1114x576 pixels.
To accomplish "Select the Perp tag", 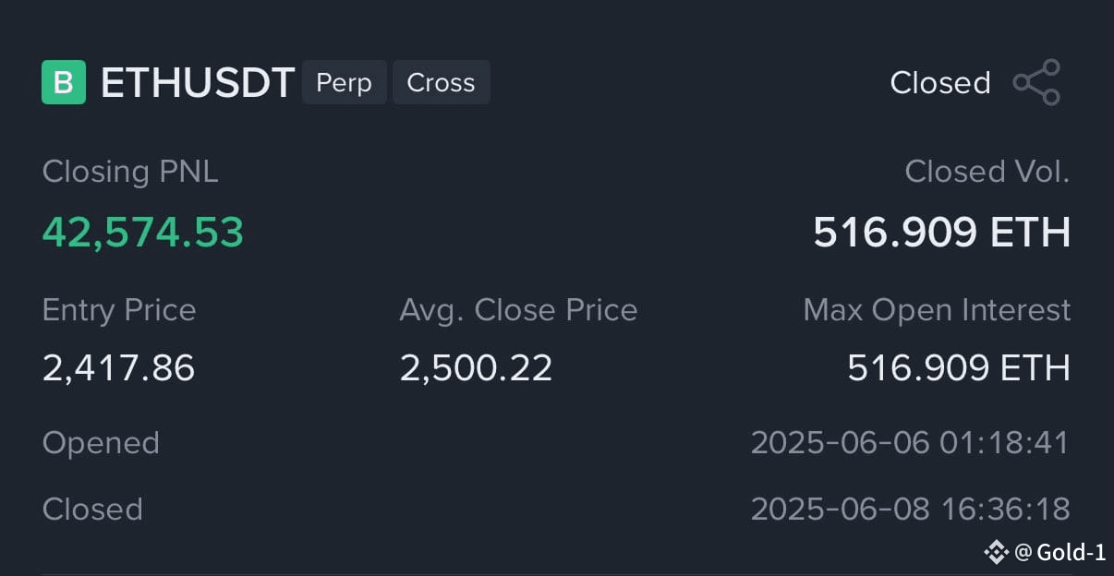I will (344, 82).
